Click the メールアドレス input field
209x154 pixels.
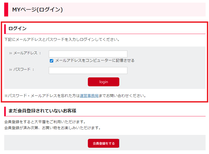[88, 54]
